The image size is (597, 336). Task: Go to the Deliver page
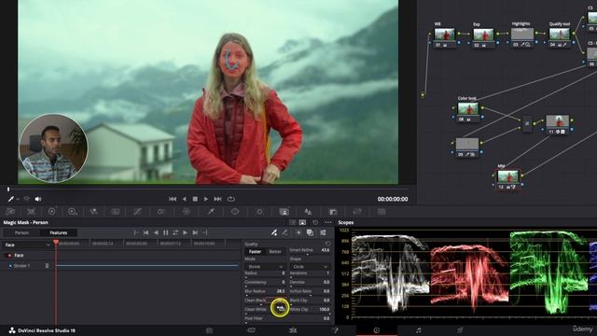pos(460,330)
